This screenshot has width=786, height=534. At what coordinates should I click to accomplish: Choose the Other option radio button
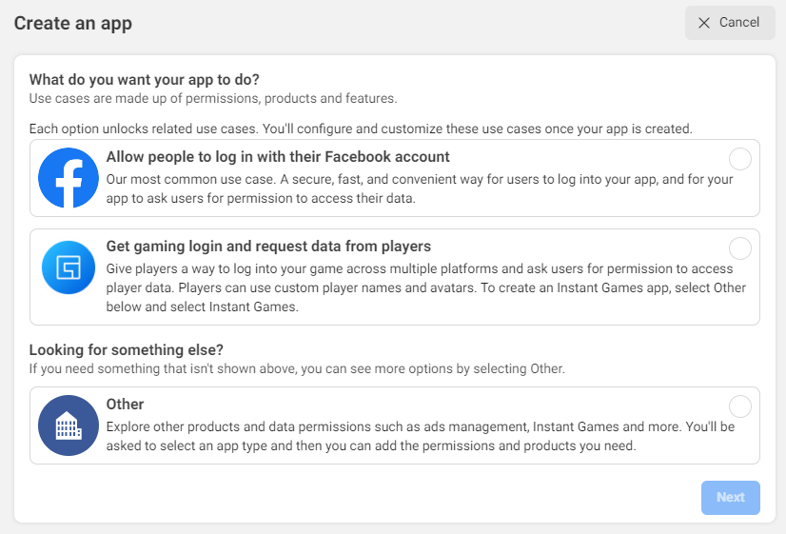pyautogui.click(x=739, y=406)
